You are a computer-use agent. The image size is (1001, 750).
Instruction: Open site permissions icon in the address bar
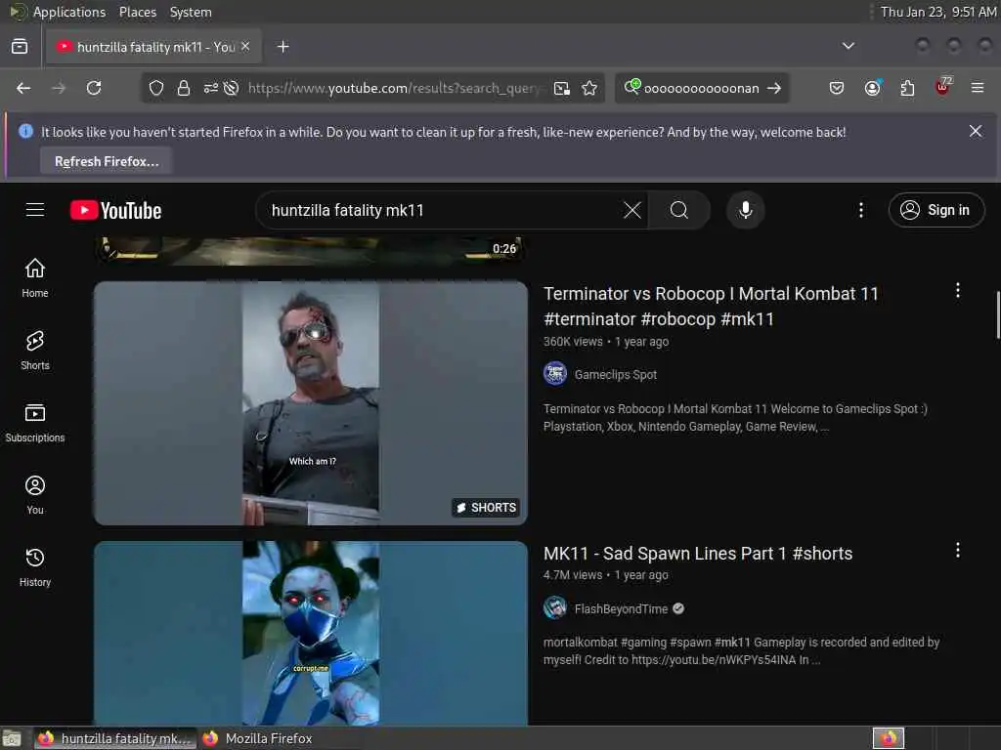pos(211,88)
